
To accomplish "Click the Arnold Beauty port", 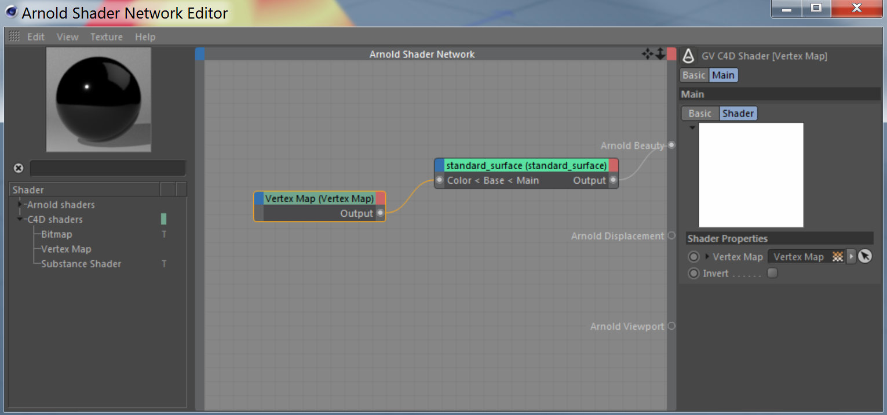I will click(x=671, y=145).
